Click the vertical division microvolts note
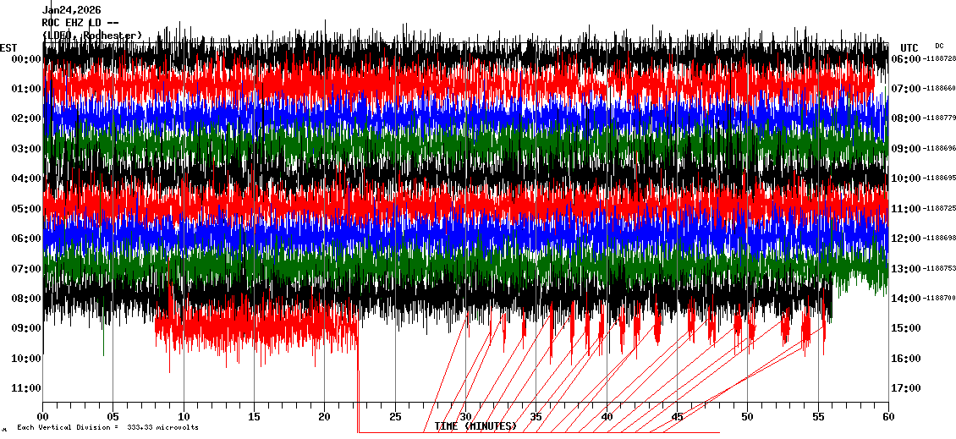956x439 pixels. point(107,427)
